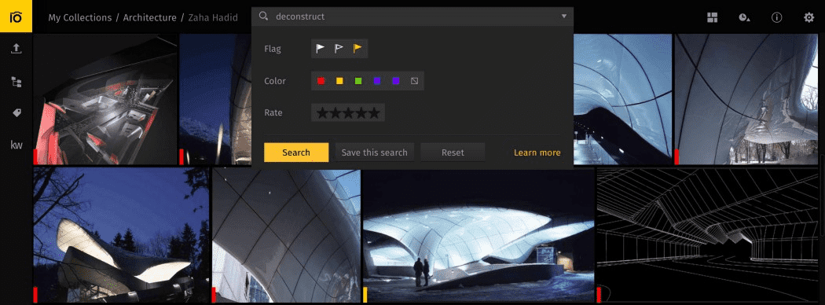Filter by the outlined unflagged flag
Screen dimensions: 825x305
click(x=339, y=49)
